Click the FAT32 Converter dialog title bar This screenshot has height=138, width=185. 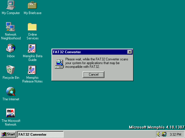tap(92, 52)
